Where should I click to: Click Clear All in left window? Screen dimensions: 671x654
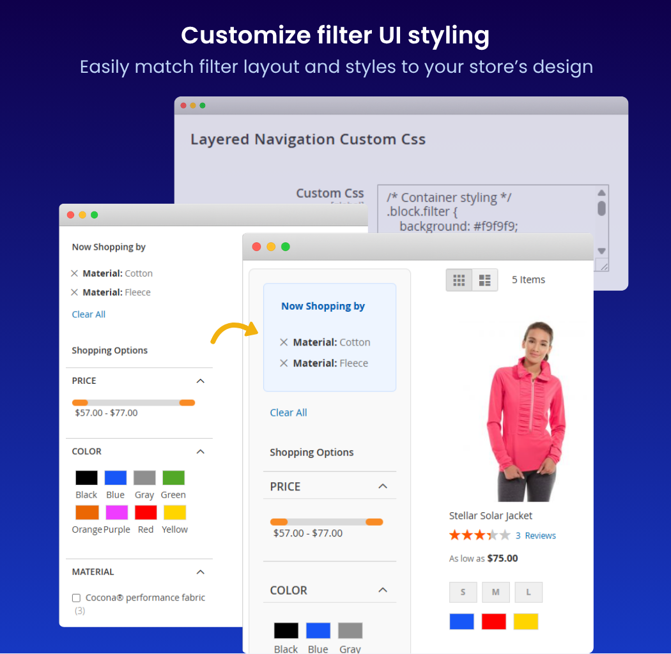(89, 314)
